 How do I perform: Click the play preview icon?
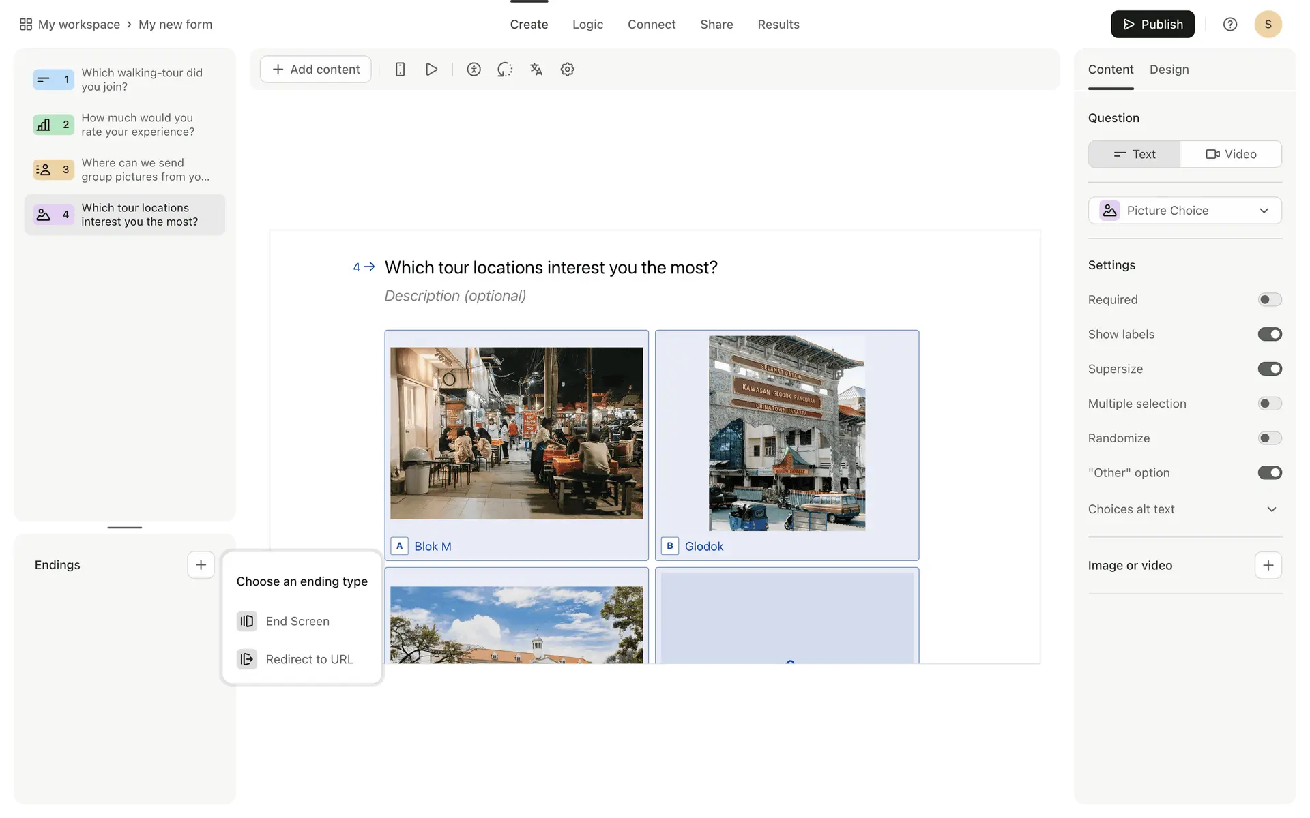pos(431,70)
